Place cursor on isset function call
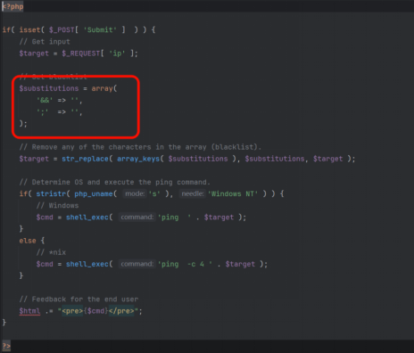The width and height of the screenshot is (414, 353). click(x=29, y=29)
